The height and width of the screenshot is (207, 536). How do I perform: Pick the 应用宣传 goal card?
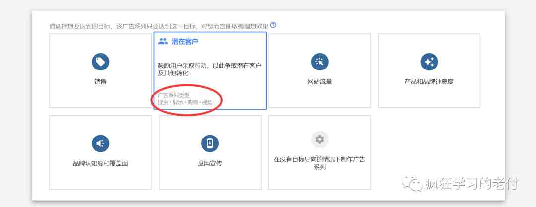[210, 152]
